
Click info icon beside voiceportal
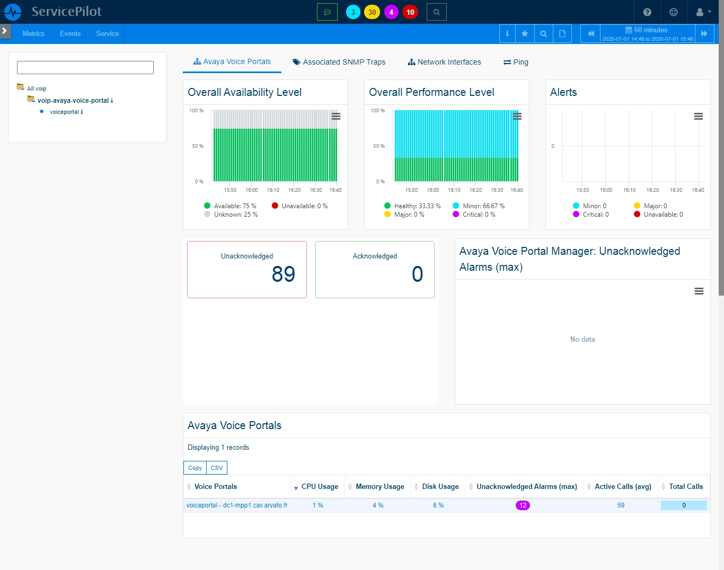tap(82, 112)
